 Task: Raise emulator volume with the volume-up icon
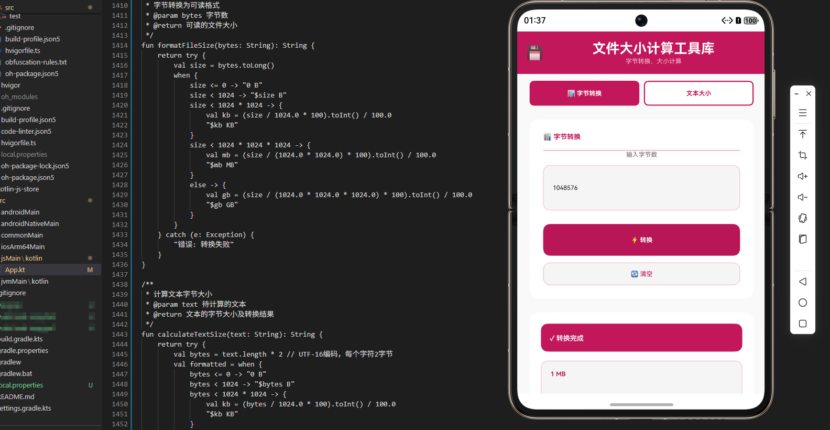802,176
